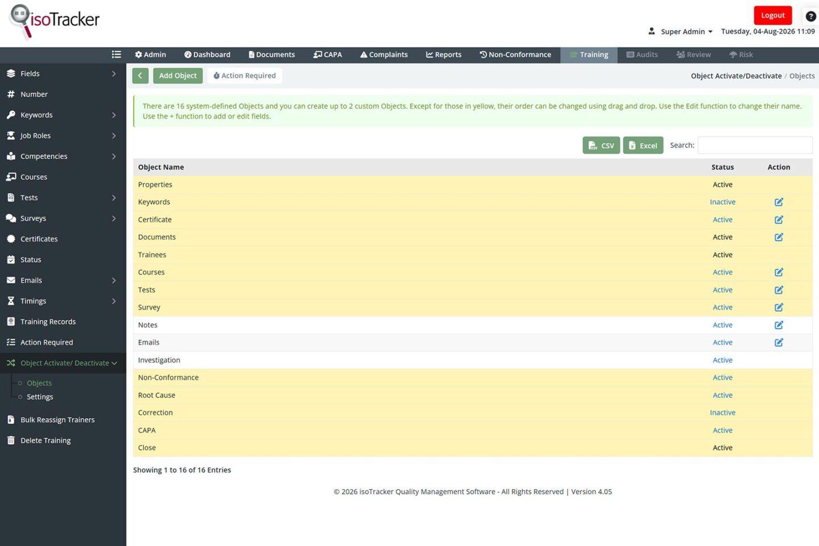Open the Super Admin user dropdown
Screen dimensions: 819x546
686,31
